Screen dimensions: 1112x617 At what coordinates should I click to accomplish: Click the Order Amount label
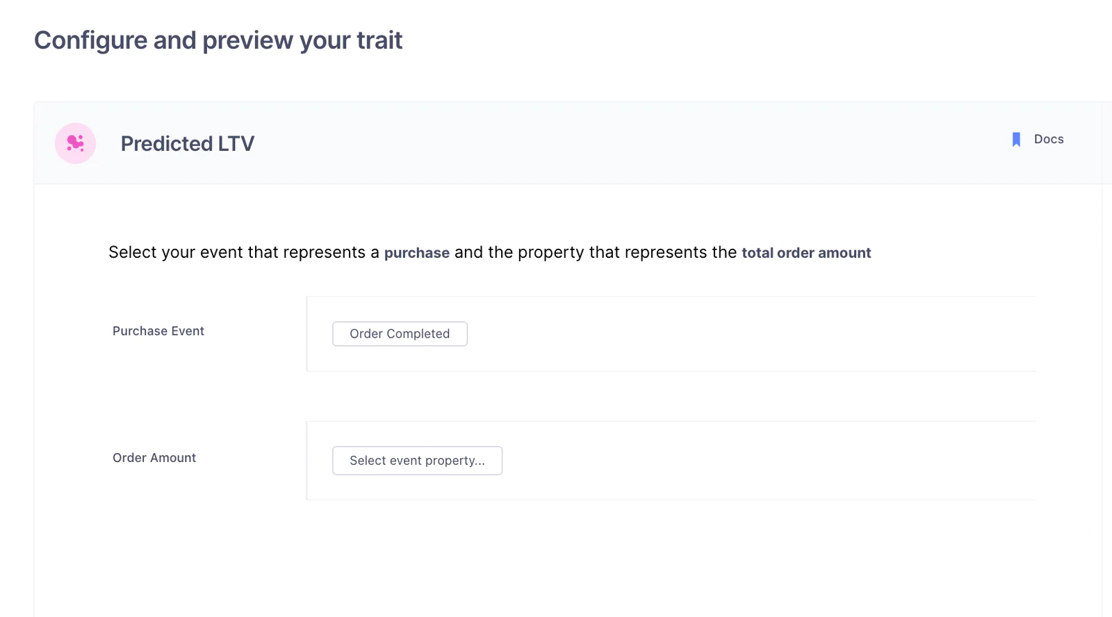click(154, 458)
